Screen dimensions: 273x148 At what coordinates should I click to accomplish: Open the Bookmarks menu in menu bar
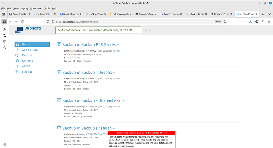click(36, 8)
